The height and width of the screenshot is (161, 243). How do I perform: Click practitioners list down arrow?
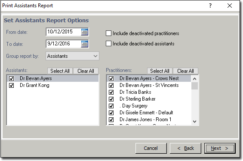(195, 122)
